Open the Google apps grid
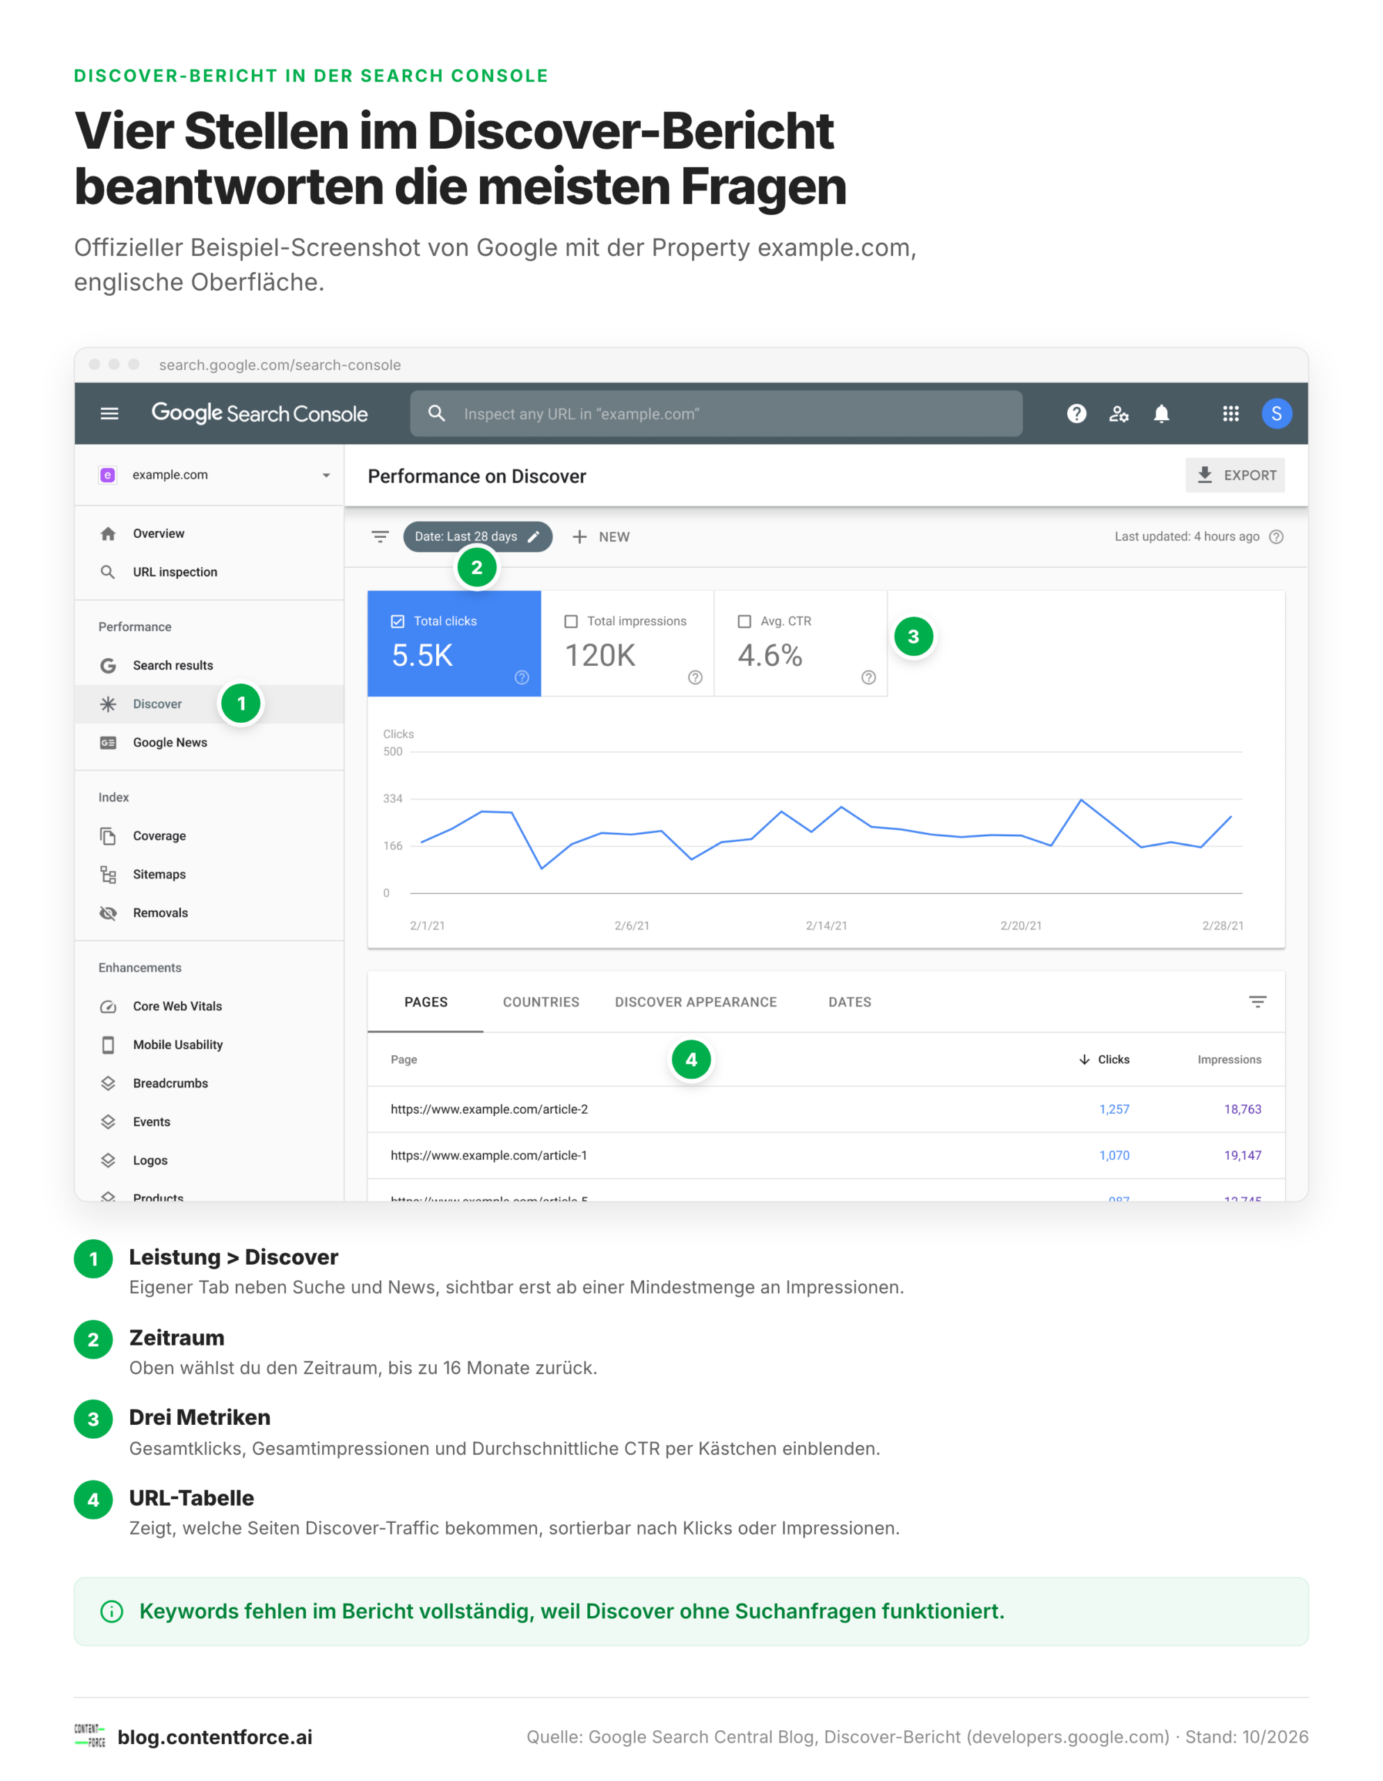 1231,413
